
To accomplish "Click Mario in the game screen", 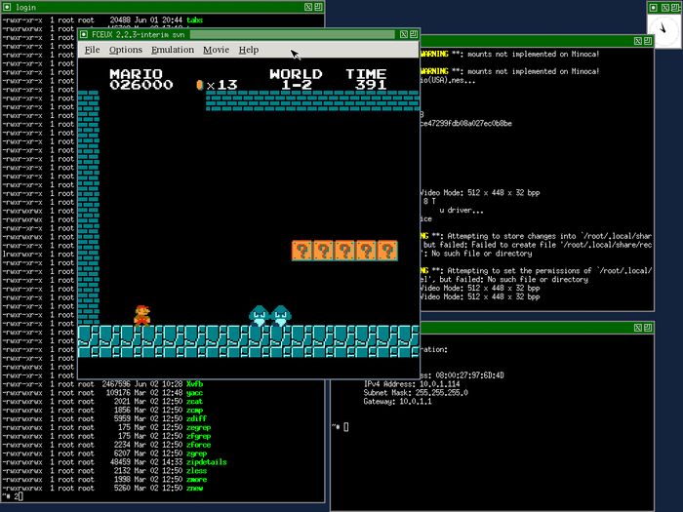I will click(x=142, y=315).
